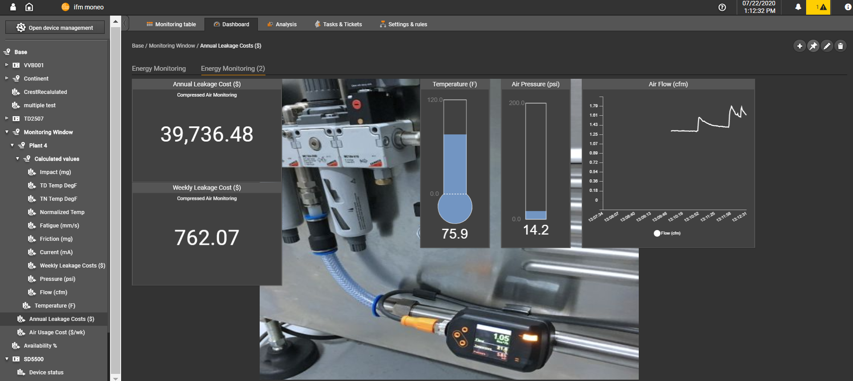Click the yellow warning alert indicator

[818, 7]
